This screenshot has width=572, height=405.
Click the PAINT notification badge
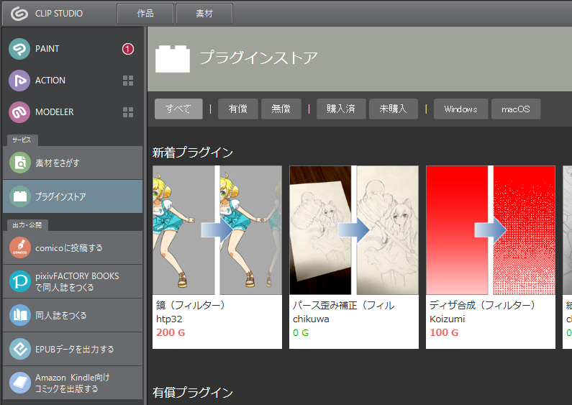point(127,49)
